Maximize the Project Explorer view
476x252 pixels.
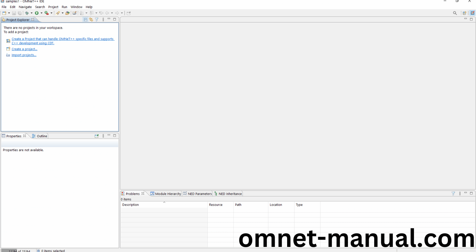click(x=115, y=19)
